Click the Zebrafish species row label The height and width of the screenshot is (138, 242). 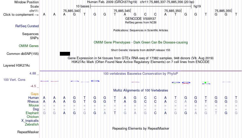click(x=32, y=125)
